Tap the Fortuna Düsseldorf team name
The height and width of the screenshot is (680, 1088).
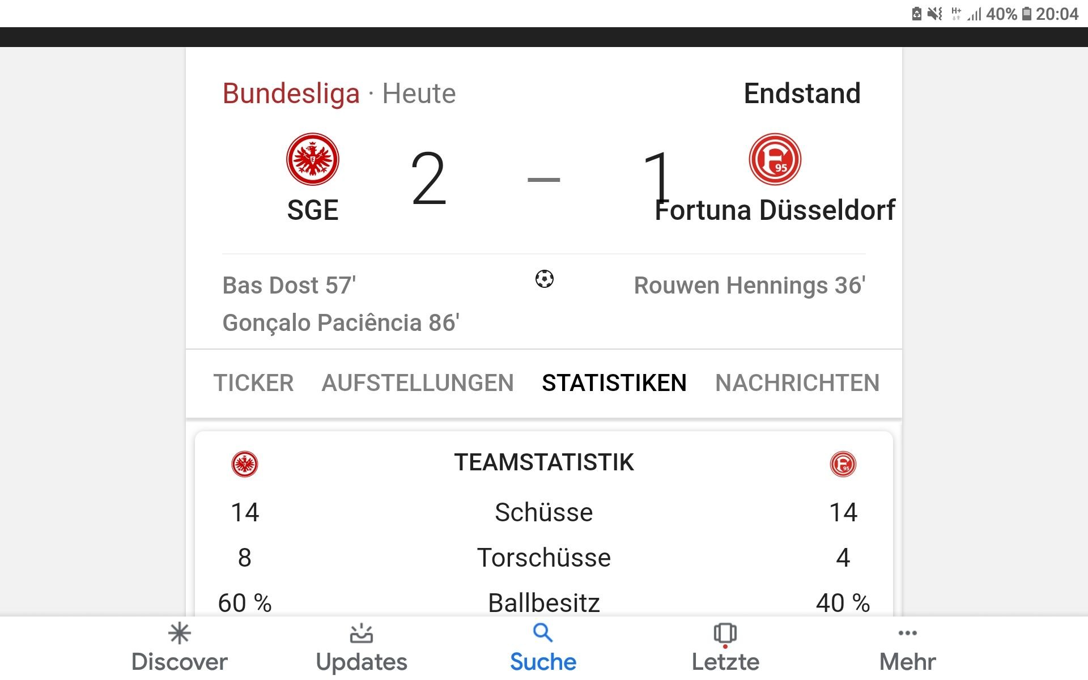coord(775,210)
